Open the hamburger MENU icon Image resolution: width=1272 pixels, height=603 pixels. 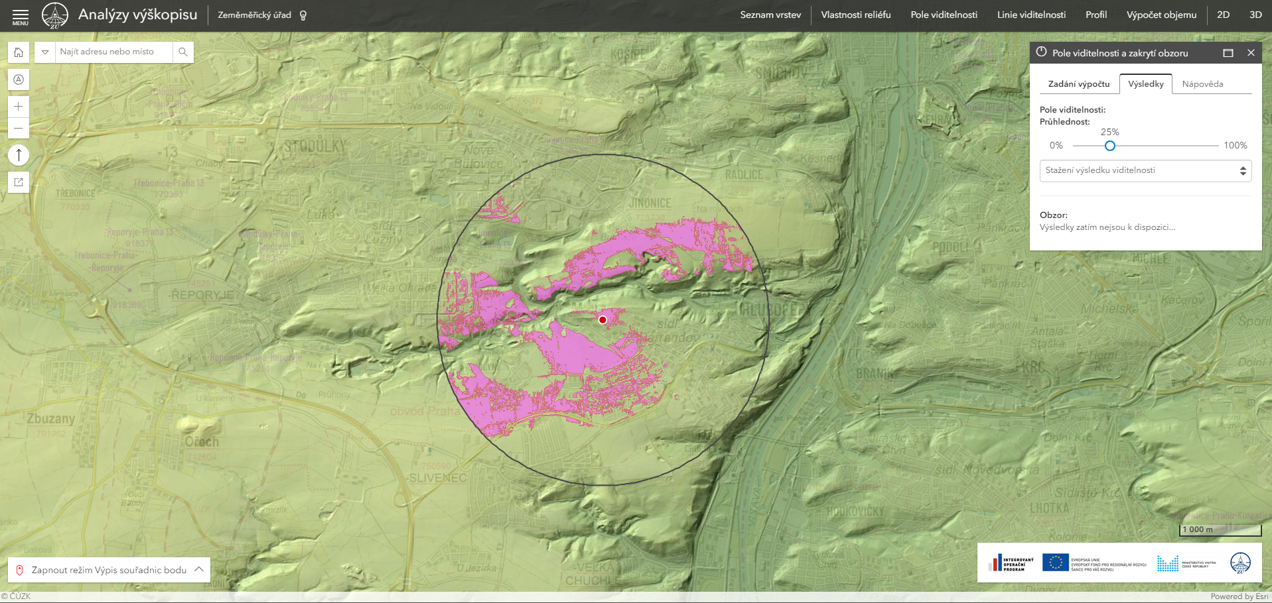point(21,16)
